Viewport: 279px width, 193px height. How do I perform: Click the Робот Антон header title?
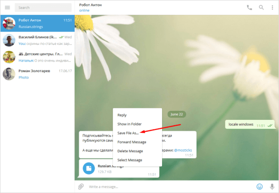tap(91, 5)
